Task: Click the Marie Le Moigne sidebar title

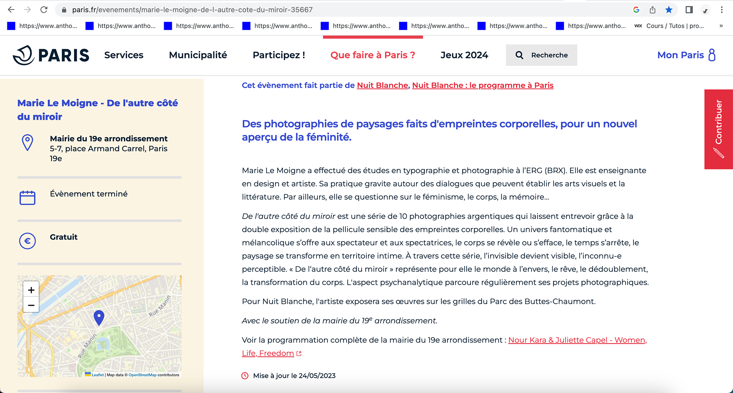Action: [97, 110]
